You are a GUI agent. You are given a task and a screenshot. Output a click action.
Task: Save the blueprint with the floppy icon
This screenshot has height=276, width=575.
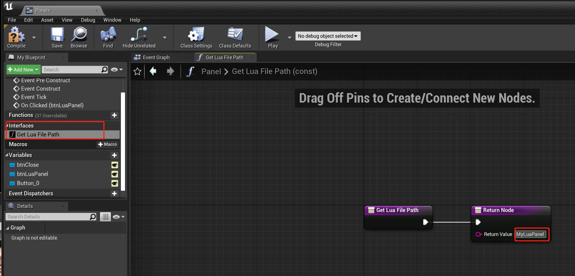click(57, 35)
